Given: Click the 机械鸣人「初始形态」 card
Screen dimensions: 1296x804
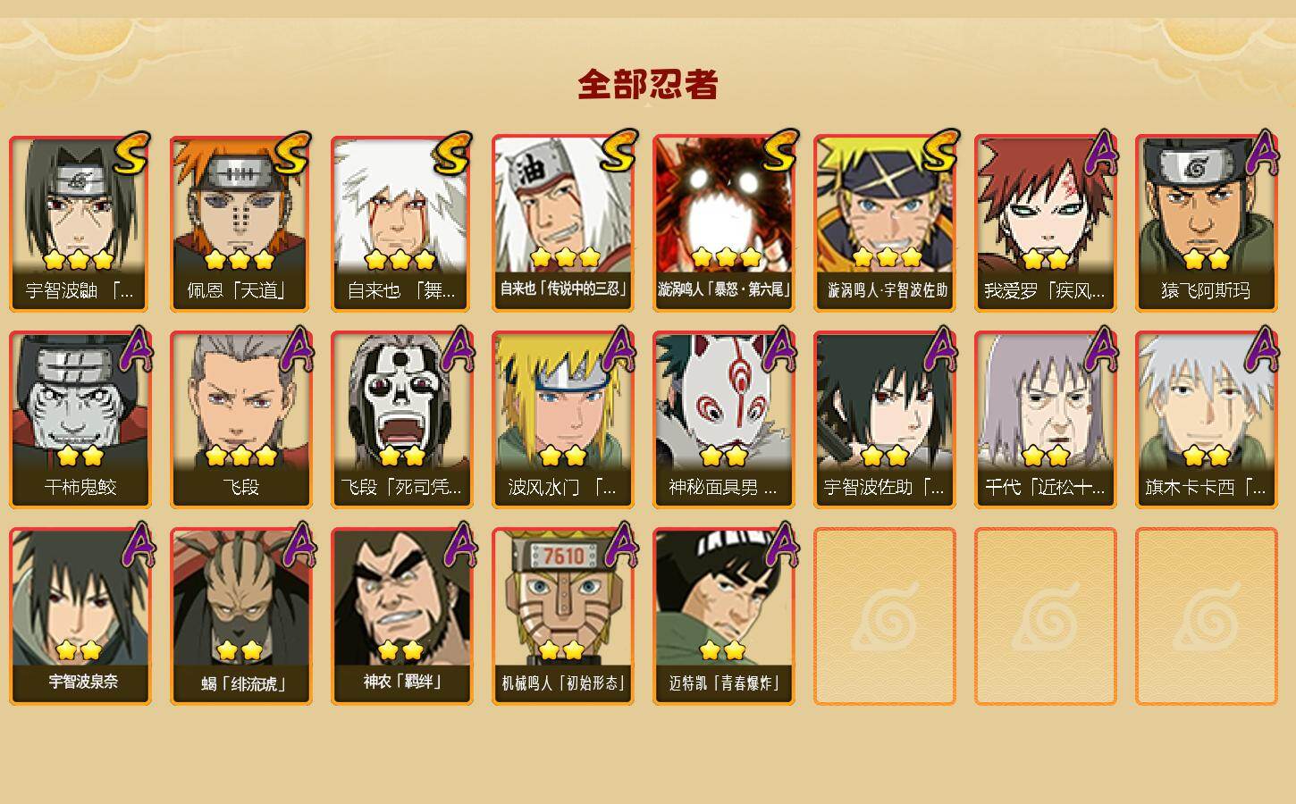Looking at the screenshot, I should pos(562,616).
